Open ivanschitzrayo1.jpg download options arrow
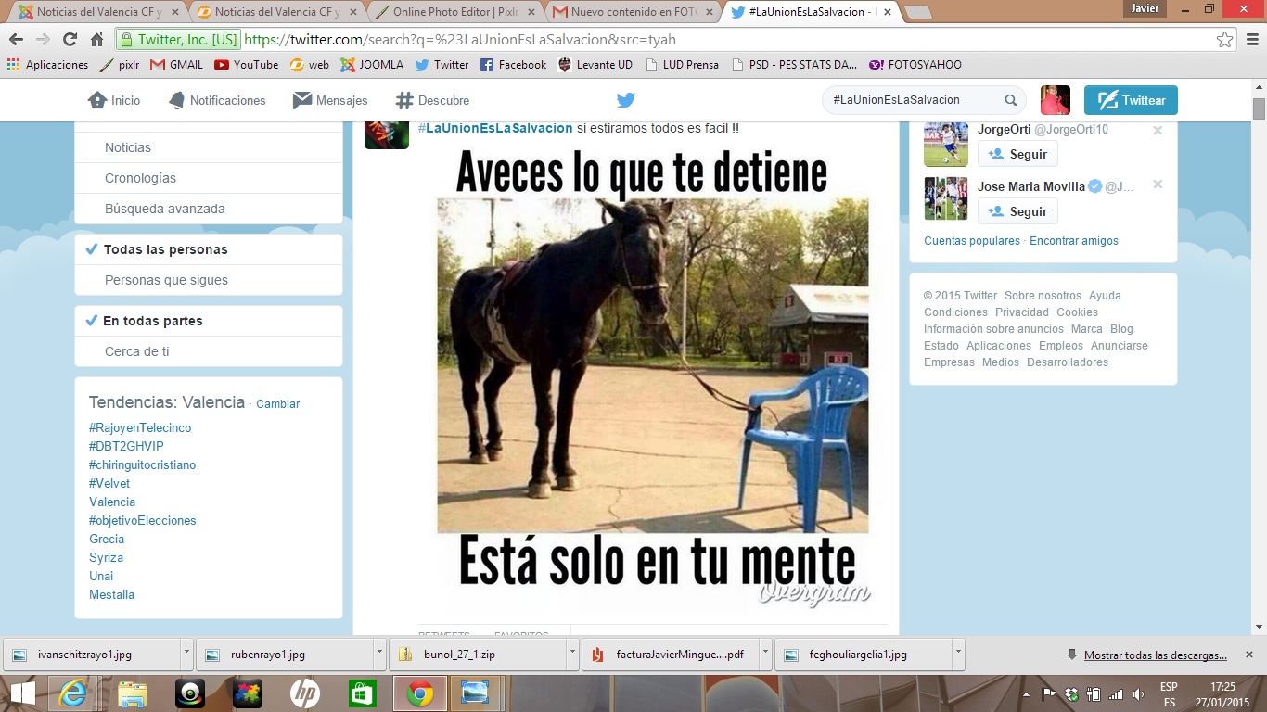Screen dimensions: 1267x712 click(186, 654)
